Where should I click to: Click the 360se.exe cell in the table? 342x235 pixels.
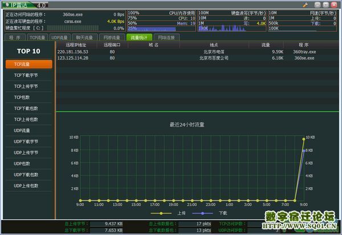(x=304, y=58)
